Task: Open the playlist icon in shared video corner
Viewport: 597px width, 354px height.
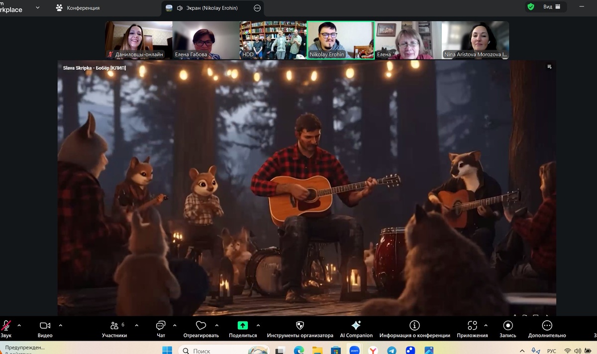Action: coord(549,67)
